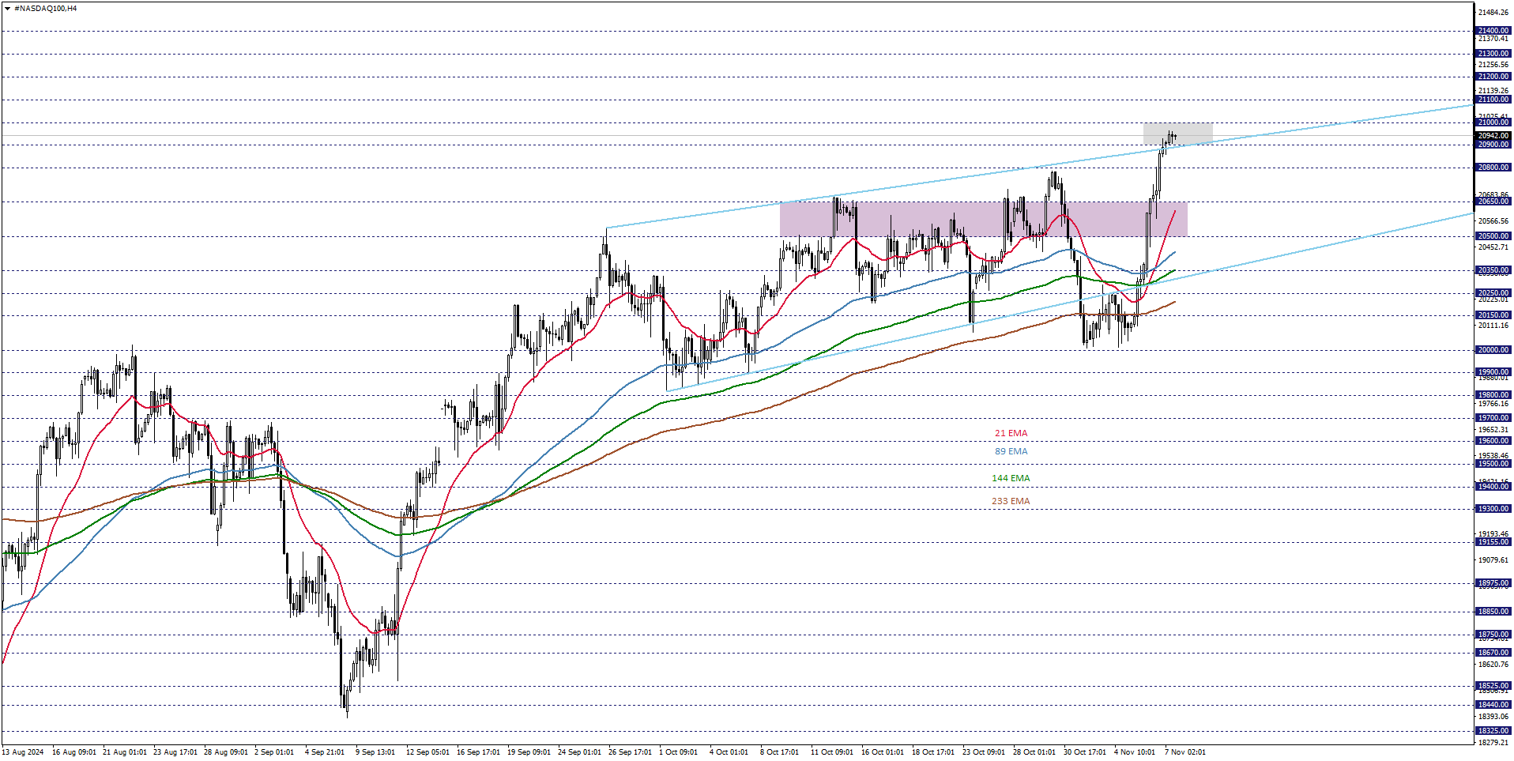Select the purple shaded consolidation rectangle
This screenshot has width=1514, height=761.
tap(983, 219)
